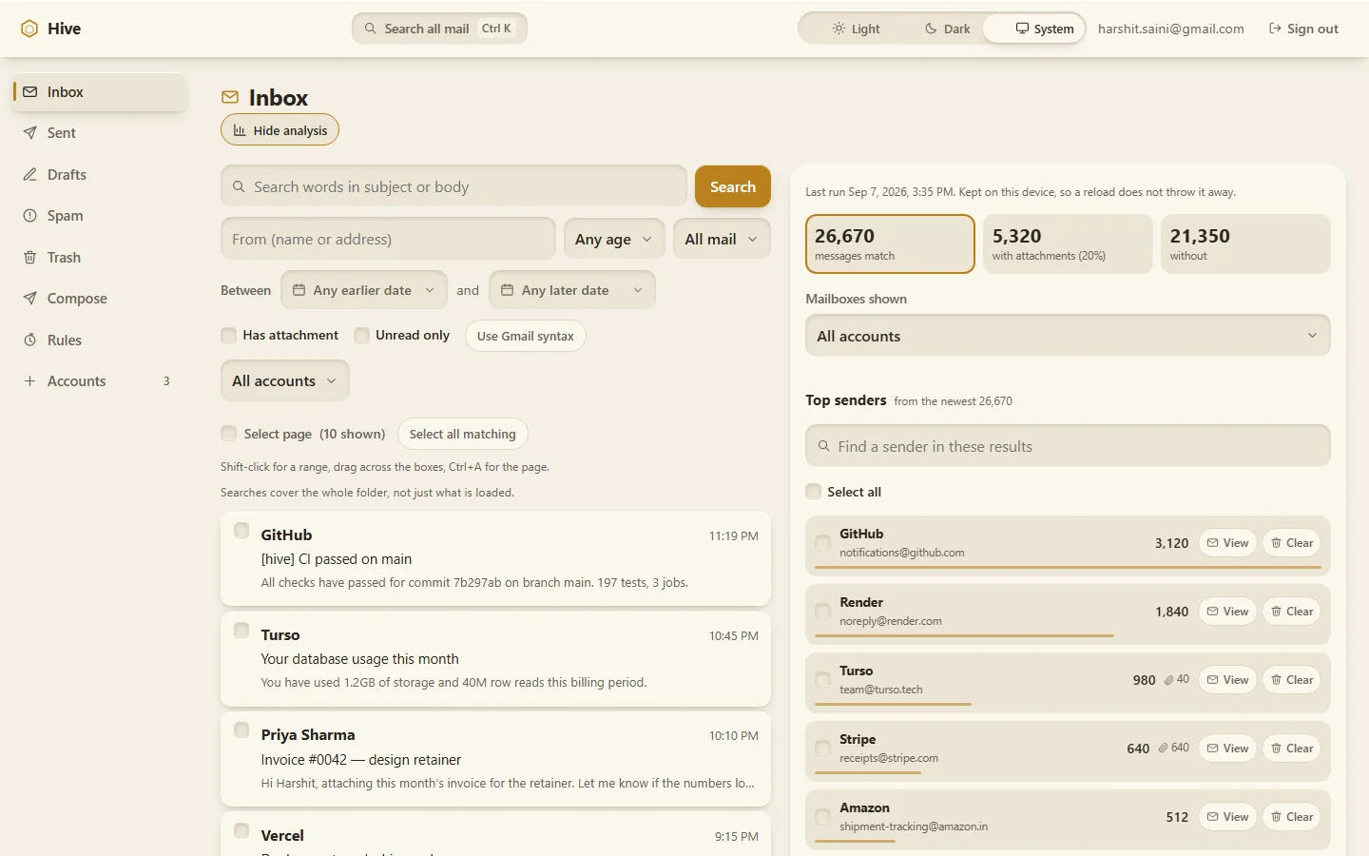The height and width of the screenshot is (856, 1369).
Task: Check the Turso database usage message checkbox
Action: pyautogui.click(x=241, y=631)
